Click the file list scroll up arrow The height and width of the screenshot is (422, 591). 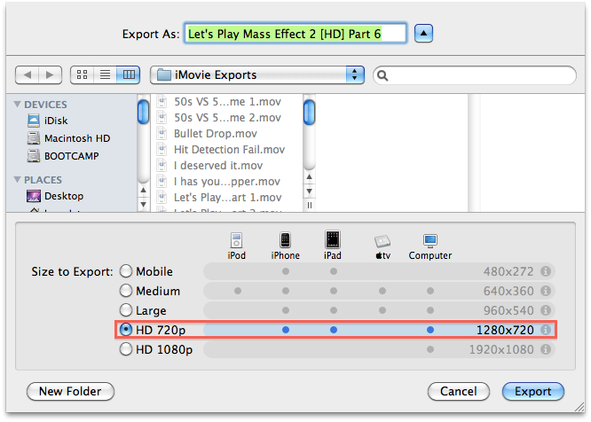pyautogui.click(x=309, y=176)
